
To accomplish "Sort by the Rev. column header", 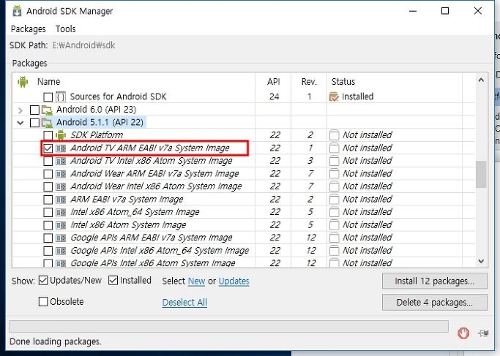I will pos(309,82).
